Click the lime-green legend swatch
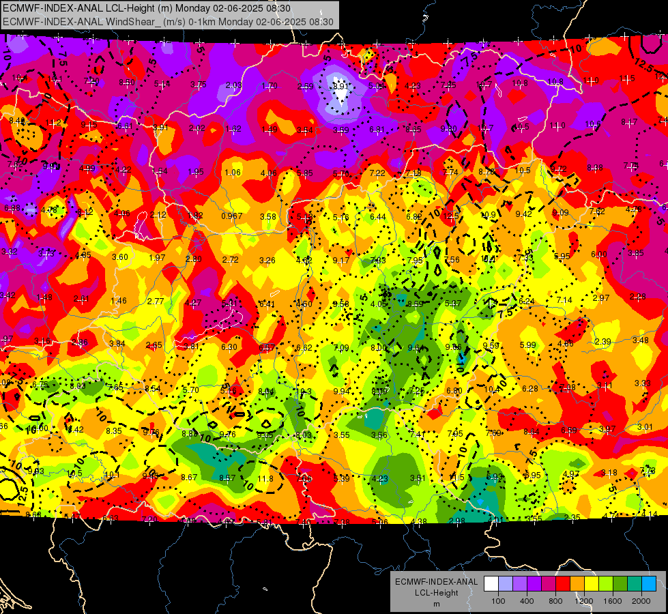This screenshot has width=668, height=614. [606, 584]
